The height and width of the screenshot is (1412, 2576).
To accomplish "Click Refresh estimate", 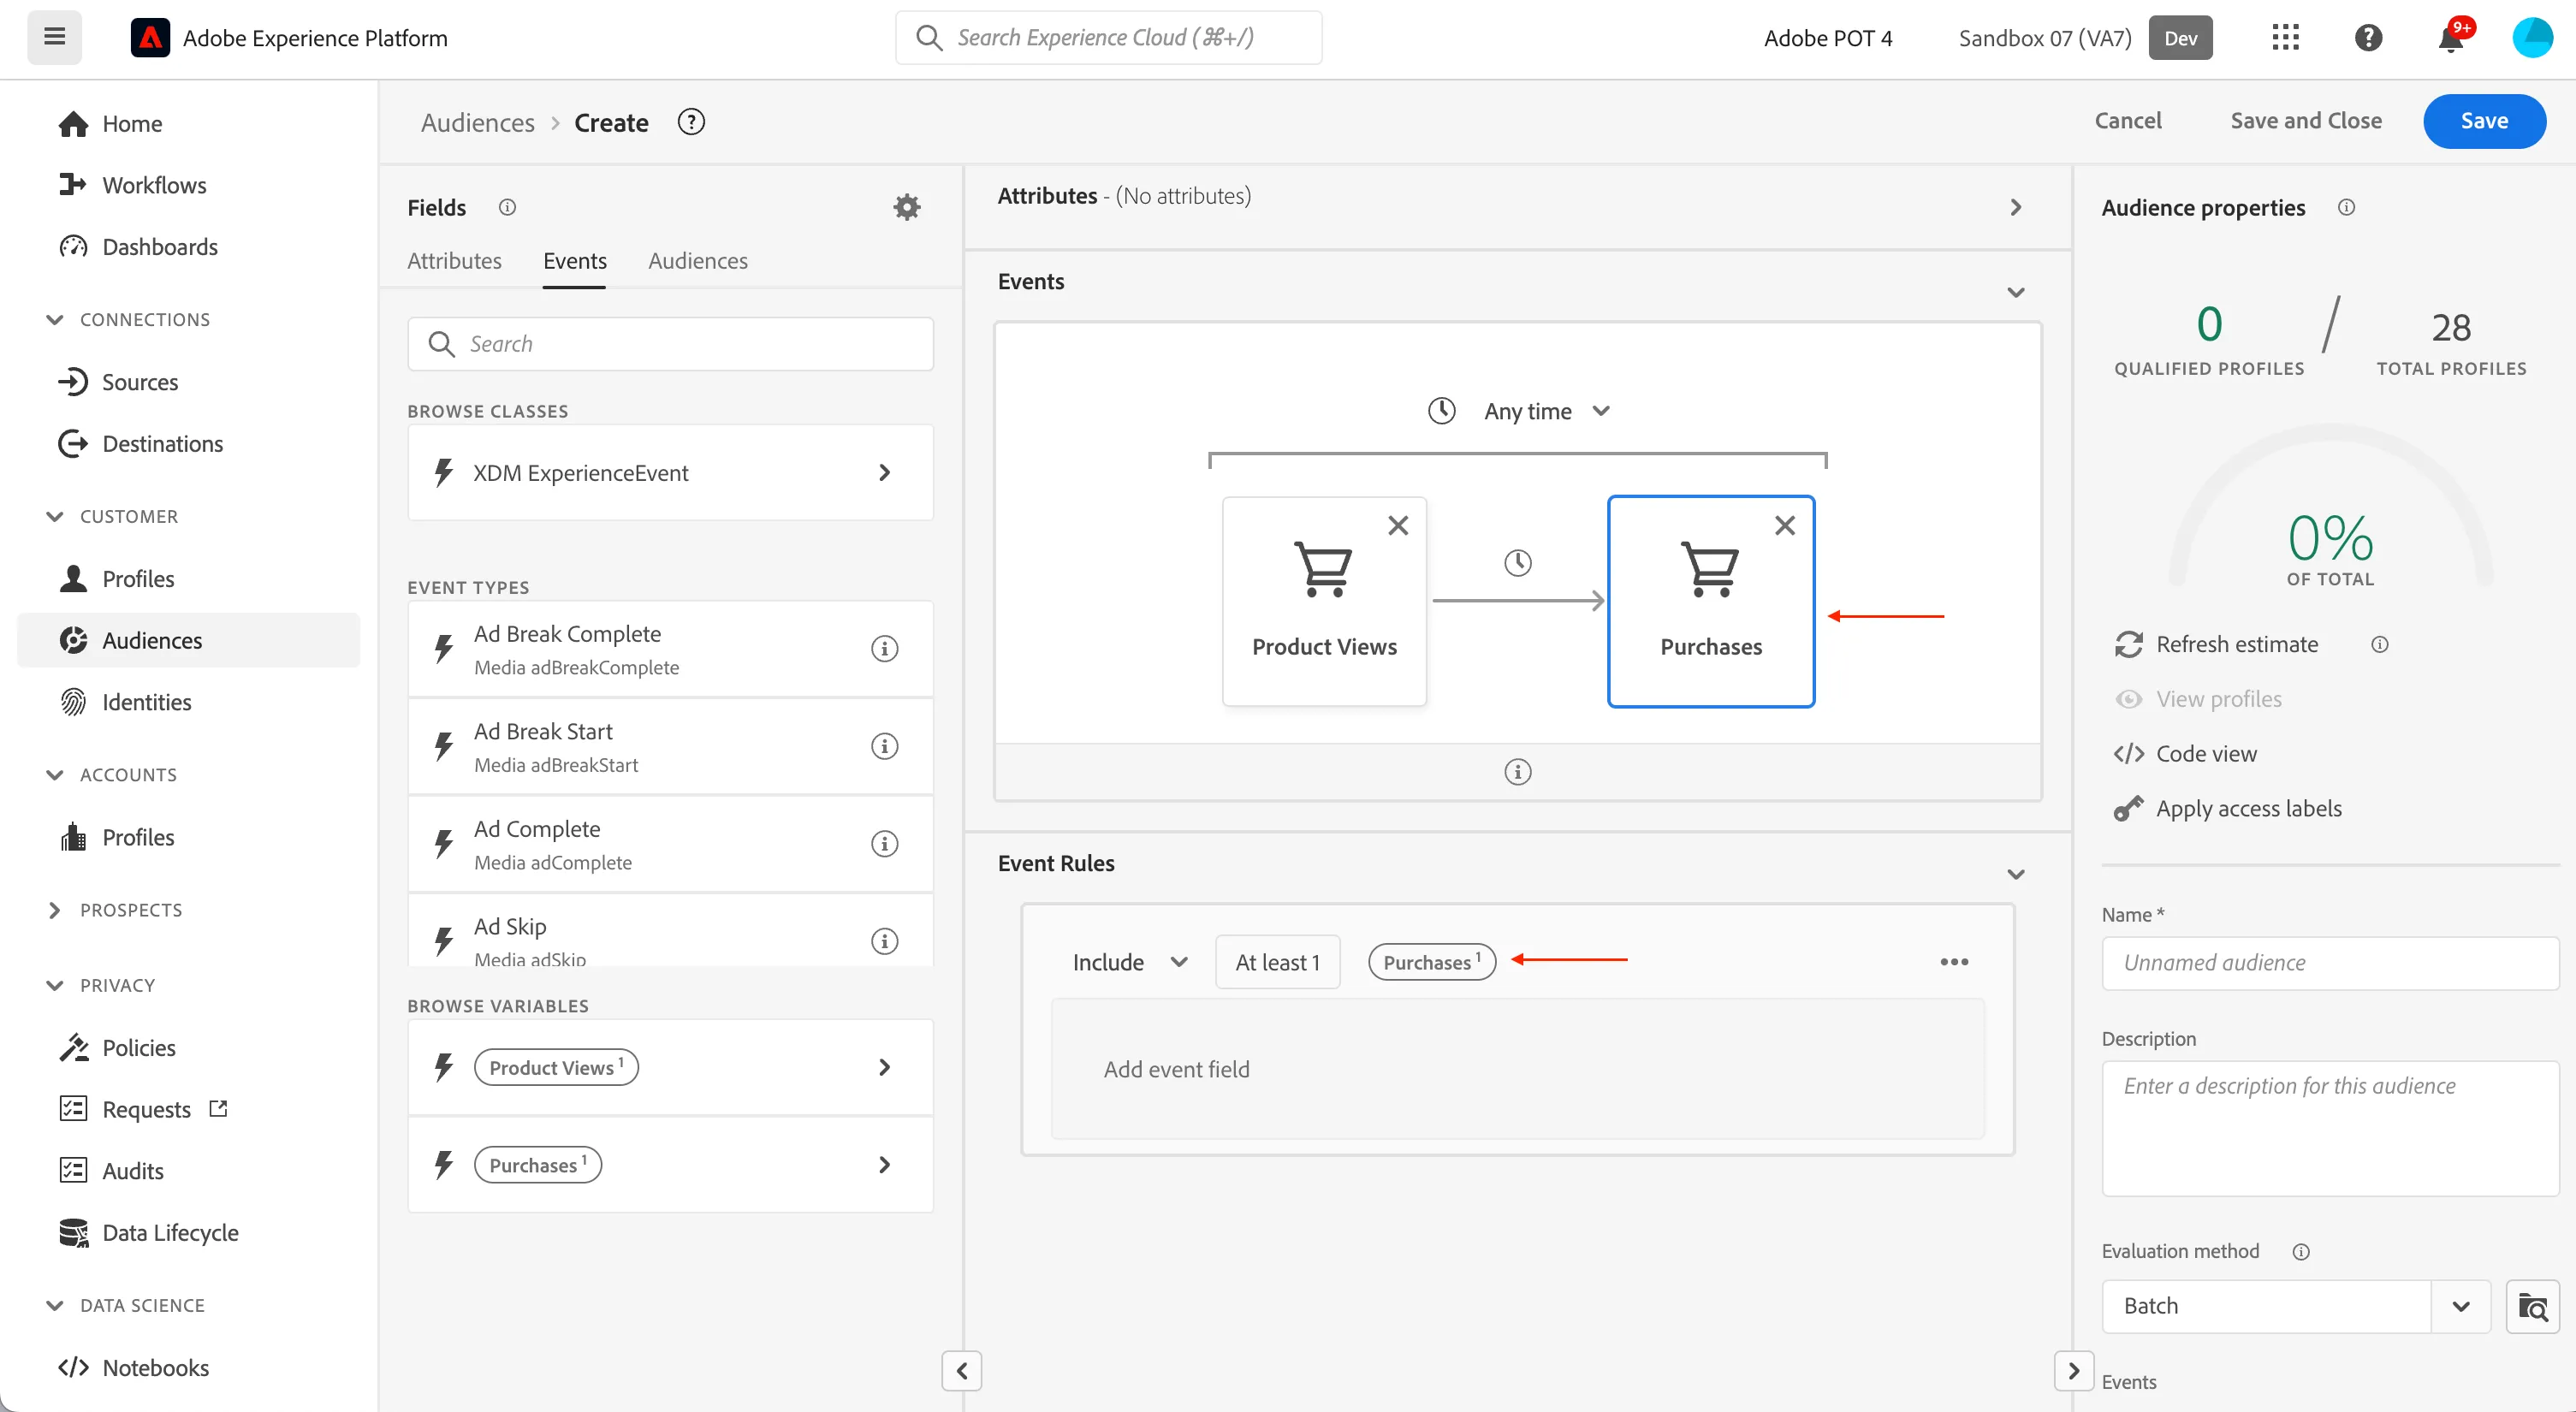I will 2216,644.
